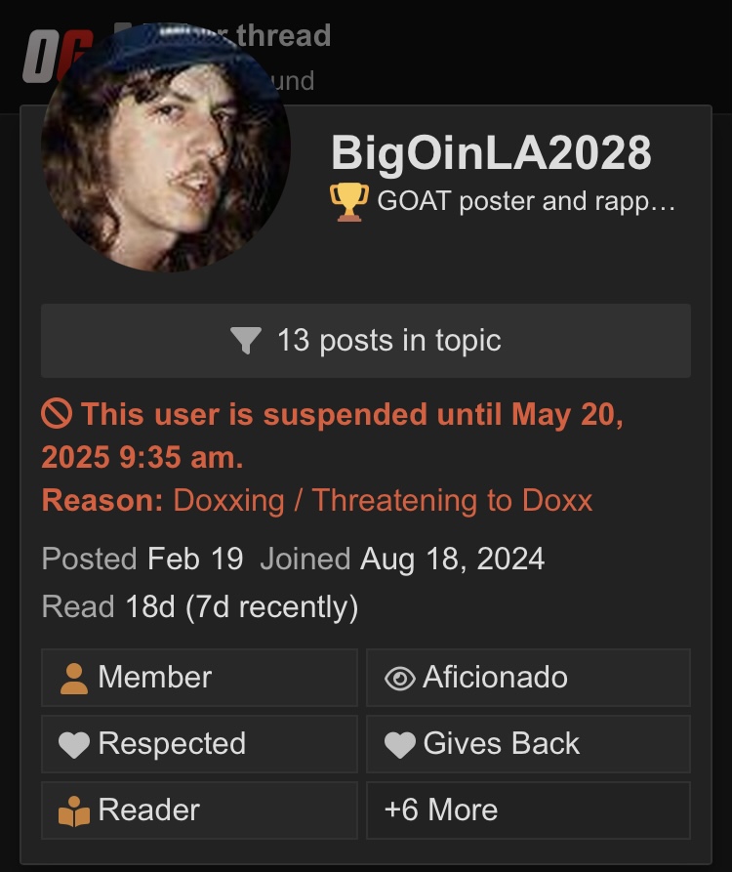Click the OG site logo
732x872 pixels.
pyautogui.click(x=56, y=57)
